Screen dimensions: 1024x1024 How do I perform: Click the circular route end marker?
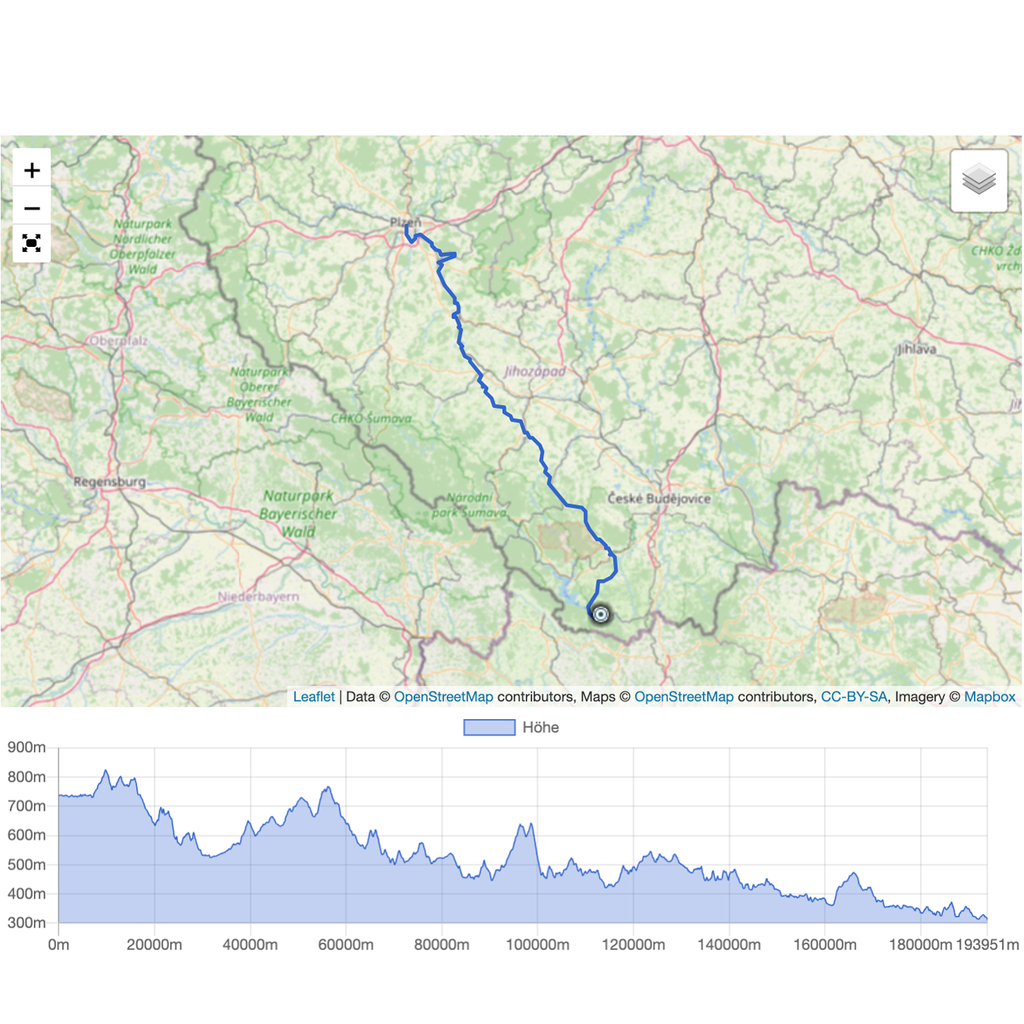600,615
